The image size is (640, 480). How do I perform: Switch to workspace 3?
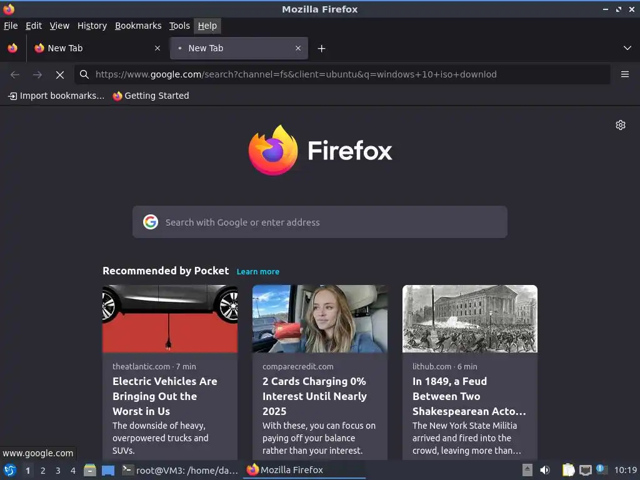tap(58, 471)
